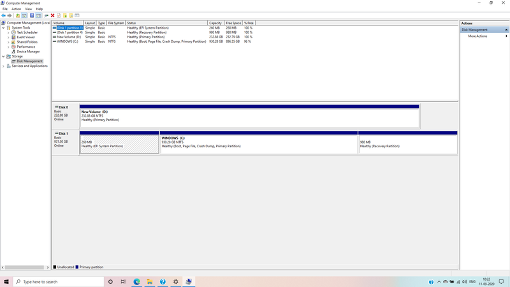
Task: Click the blue Help toolbar icon
Action: 32,15
